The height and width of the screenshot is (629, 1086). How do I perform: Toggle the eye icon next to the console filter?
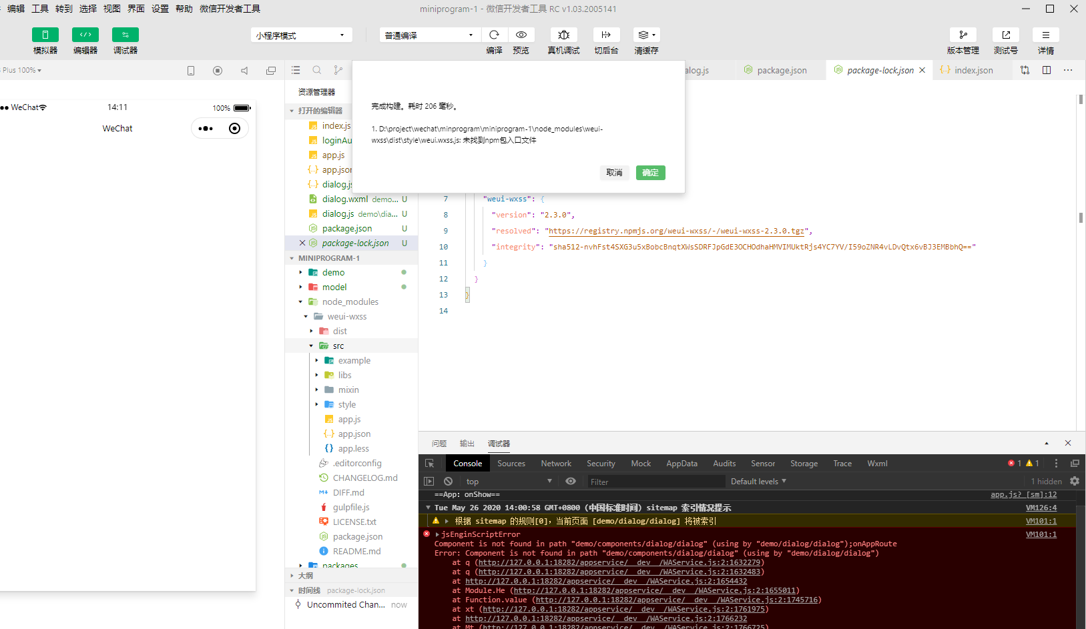[x=571, y=481]
